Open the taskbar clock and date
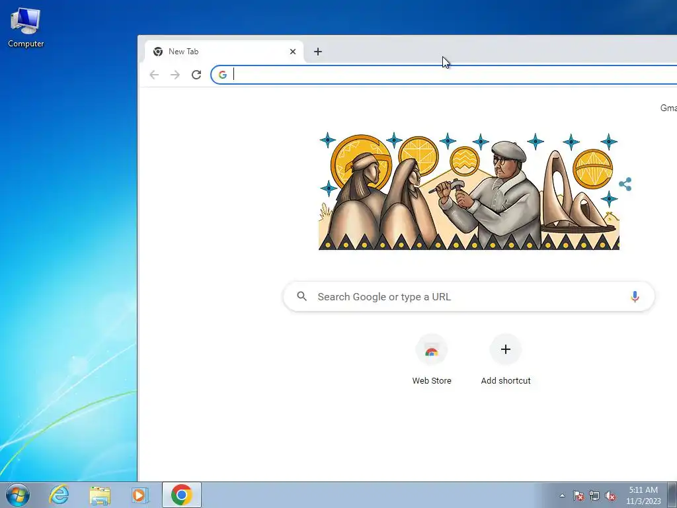The width and height of the screenshot is (677, 508). tap(643, 495)
